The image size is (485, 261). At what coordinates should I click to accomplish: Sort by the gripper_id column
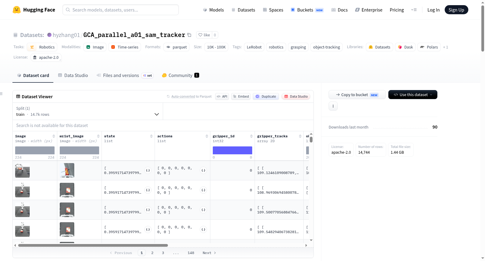251,136
